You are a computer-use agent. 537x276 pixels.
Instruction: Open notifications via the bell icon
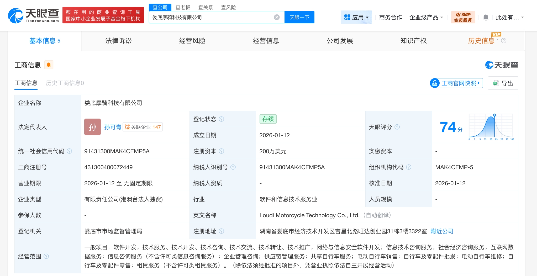486,17
